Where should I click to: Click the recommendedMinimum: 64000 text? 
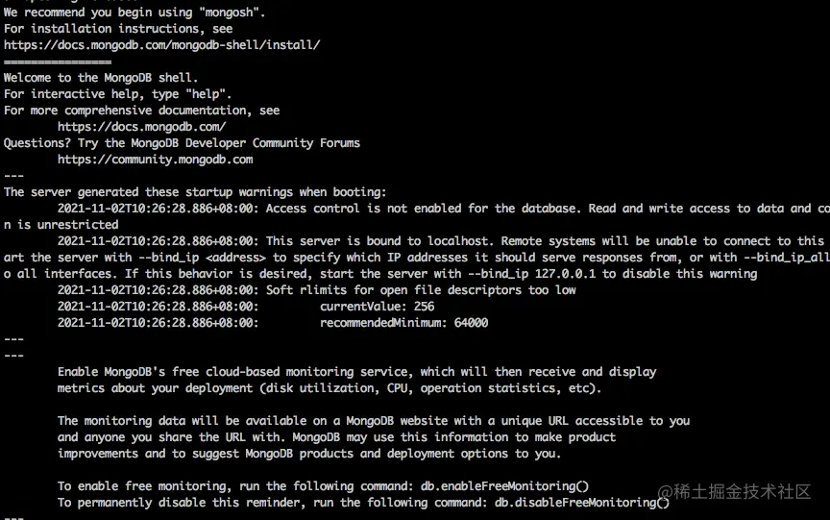(x=403, y=323)
